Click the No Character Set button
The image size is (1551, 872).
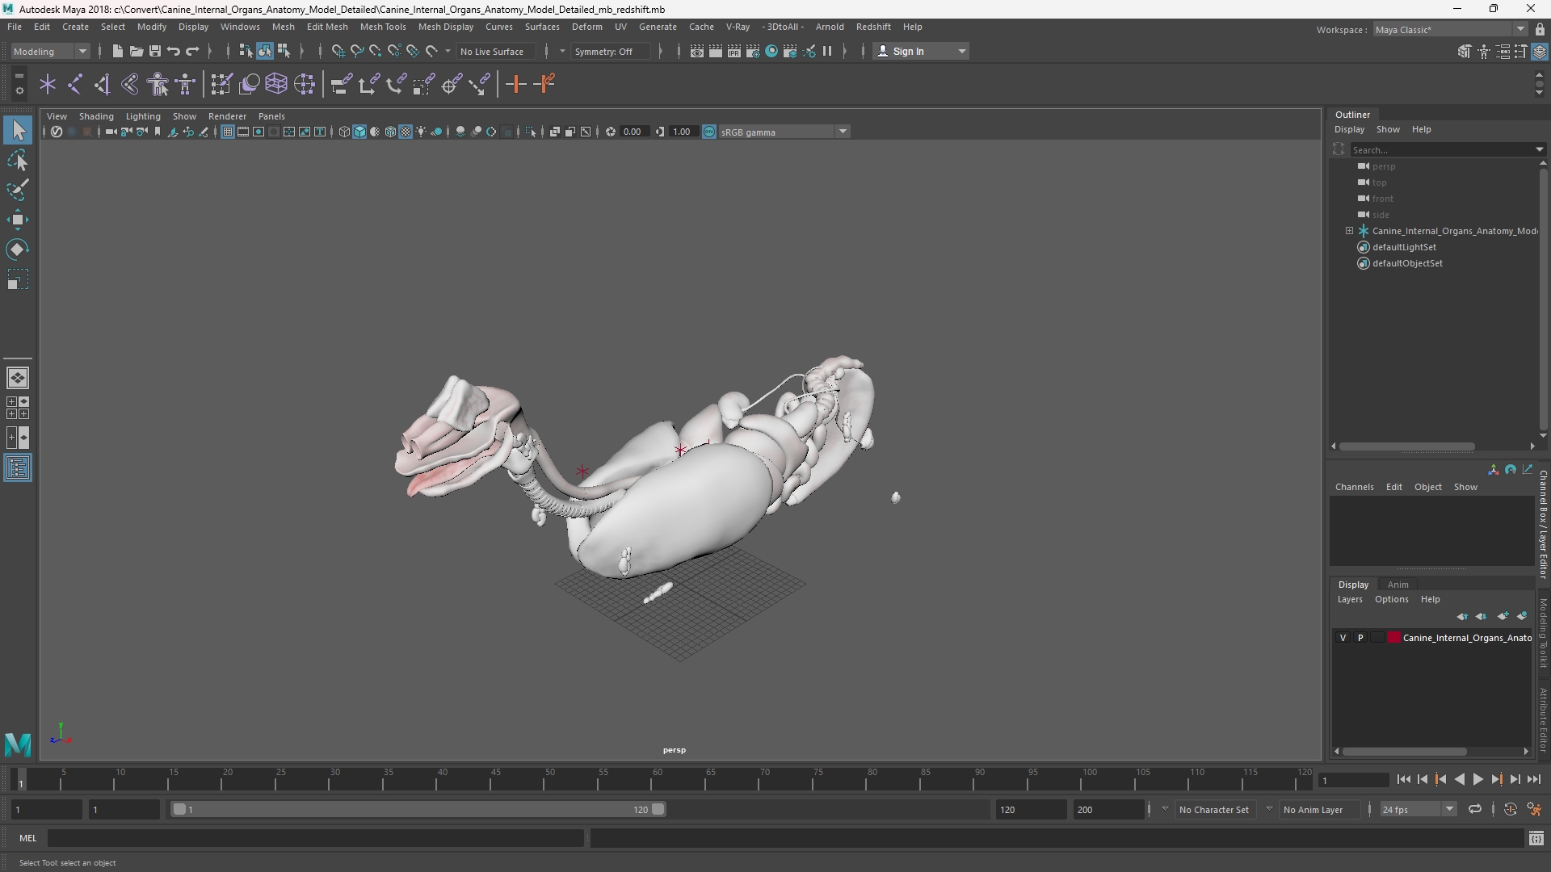1213,810
